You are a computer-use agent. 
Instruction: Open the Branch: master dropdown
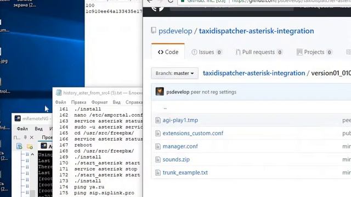point(174,73)
